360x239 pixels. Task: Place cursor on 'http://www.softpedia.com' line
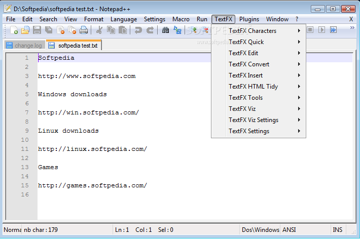click(87, 76)
